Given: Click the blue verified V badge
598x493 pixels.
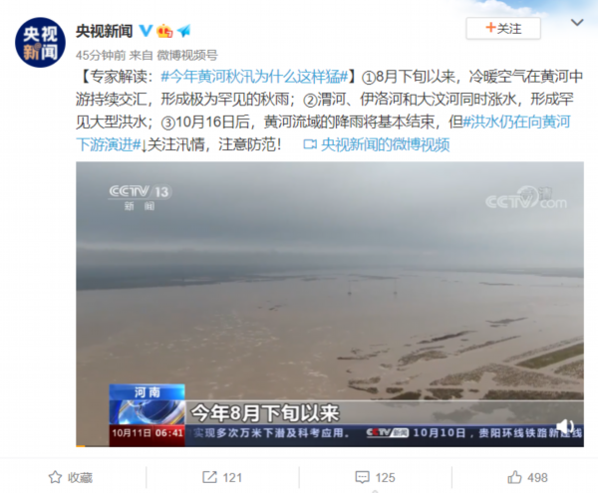Looking at the screenshot, I should click(x=146, y=31).
